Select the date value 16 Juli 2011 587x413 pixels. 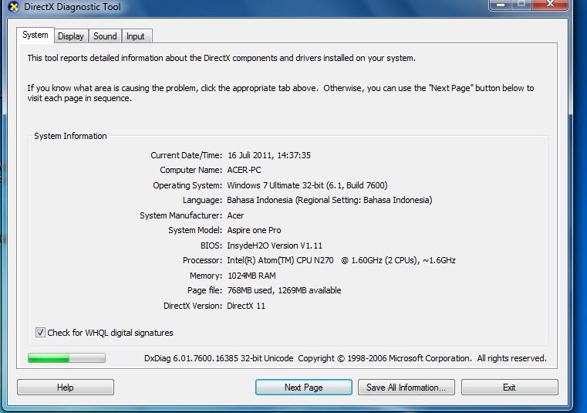coord(268,155)
